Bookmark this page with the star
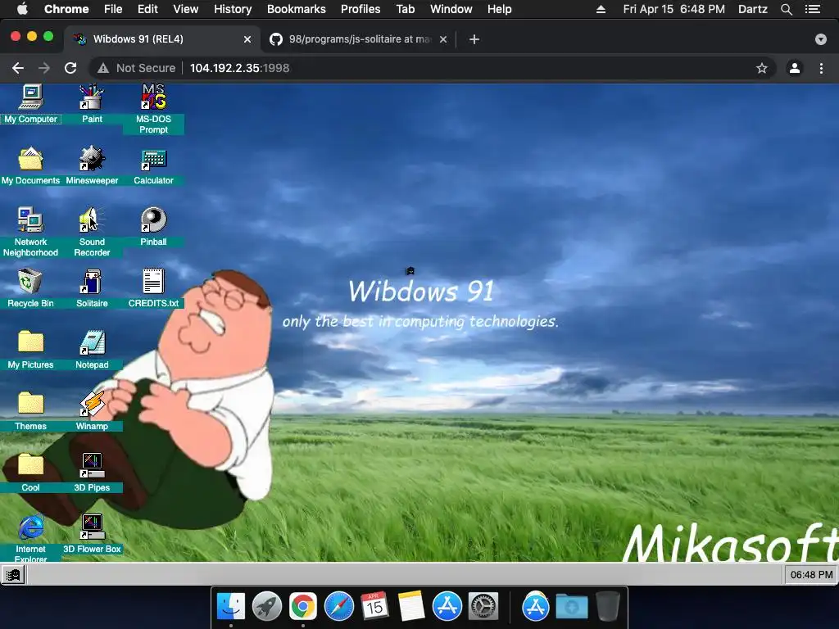 click(x=761, y=68)
